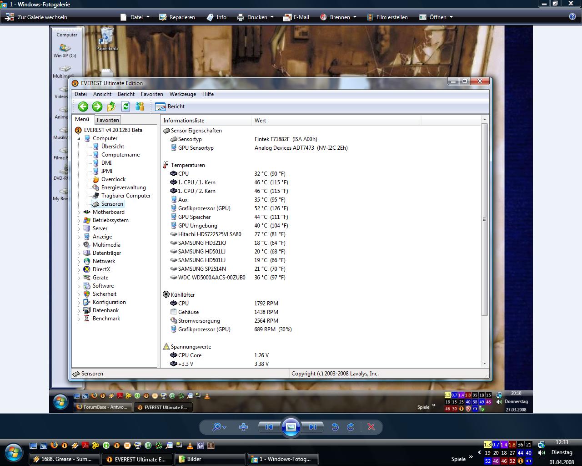This screenshot has width=582, height=466.
Task: Click the Sicherheit shield icon
Action: (x=87, y=294)
